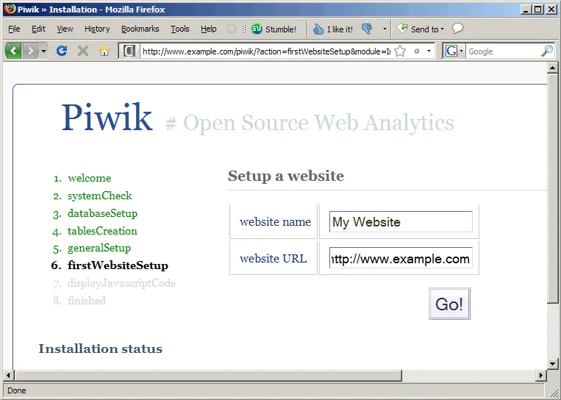Open the Google search engine selector
561x400 pixels.
(454, 51)
